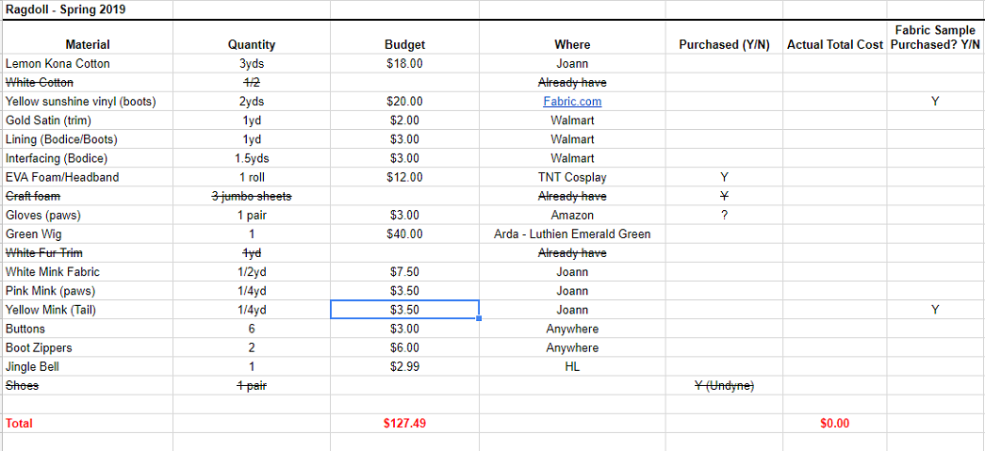
Task: Select the '$2.99' budget cell
Action: click(x=404, y=367)
